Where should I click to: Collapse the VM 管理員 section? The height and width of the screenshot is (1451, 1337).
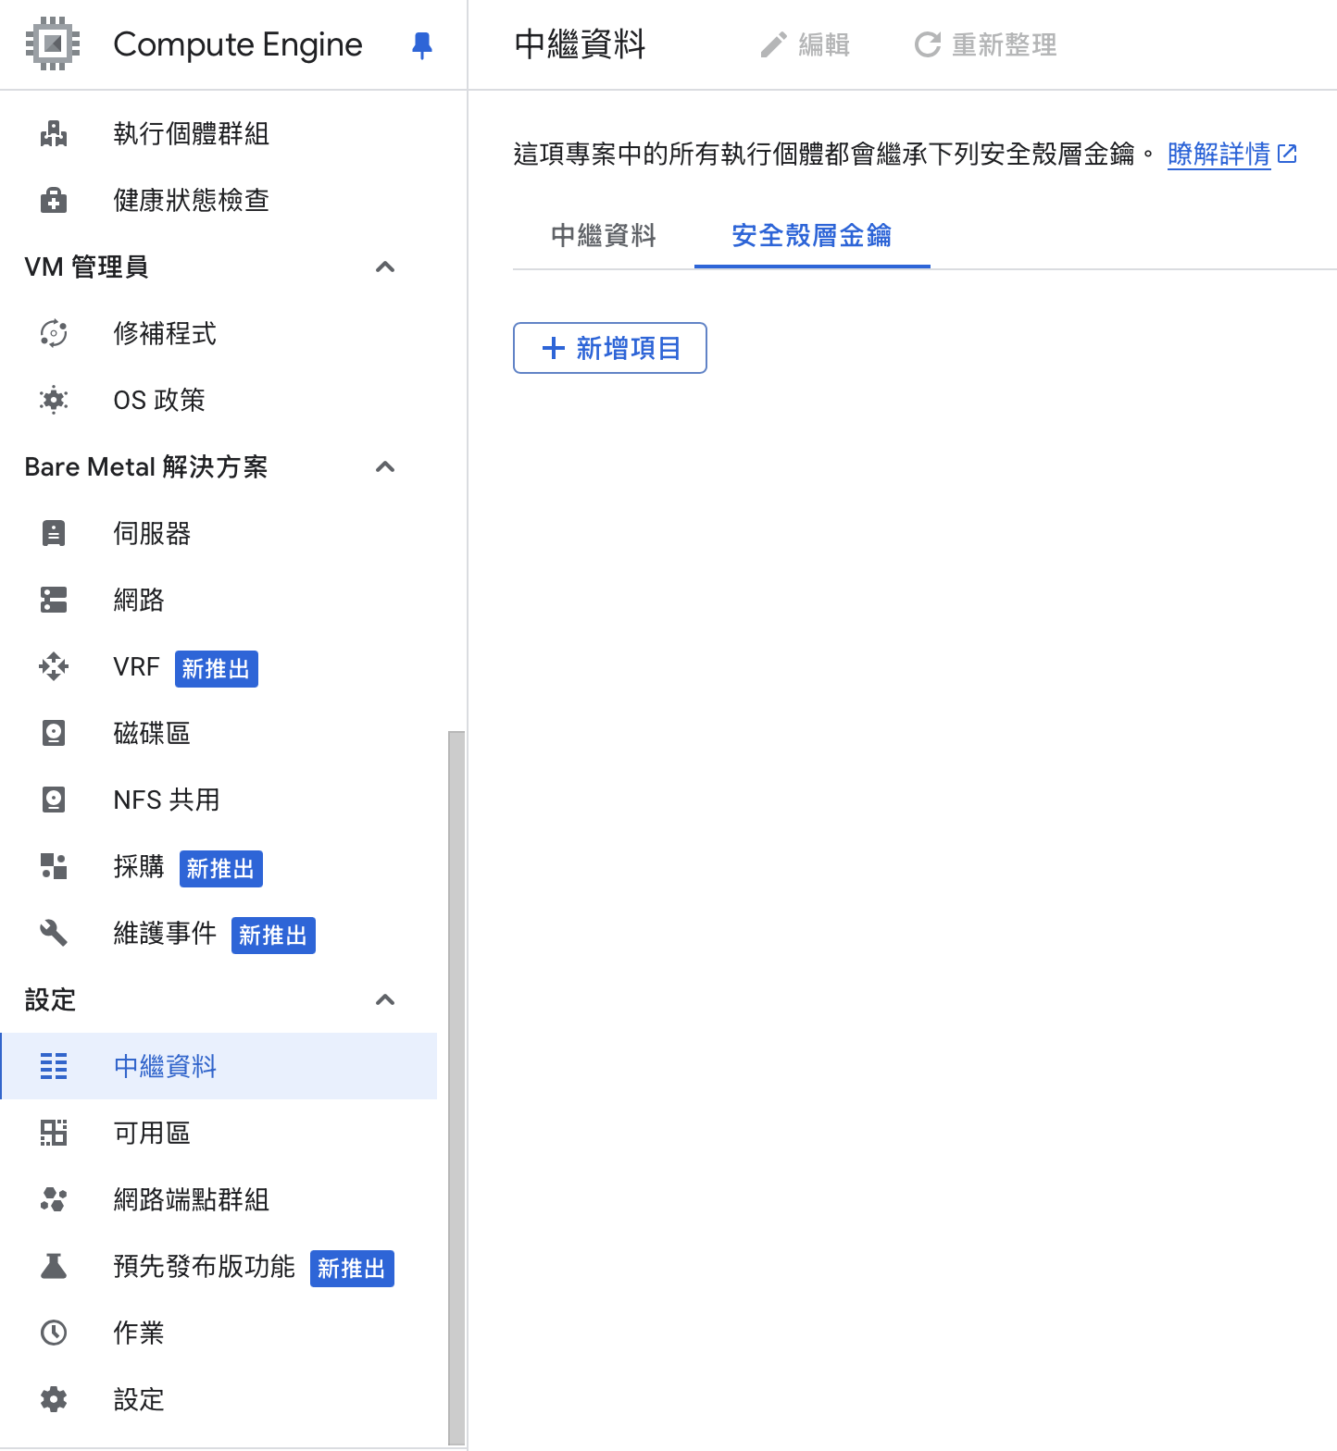(x=385, y=267)
